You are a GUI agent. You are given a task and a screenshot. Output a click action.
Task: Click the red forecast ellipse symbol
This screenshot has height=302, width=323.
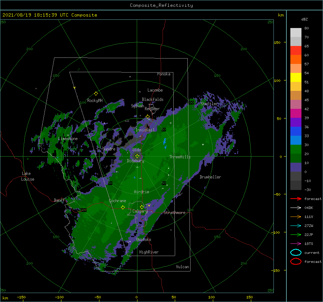click(296, 261)
